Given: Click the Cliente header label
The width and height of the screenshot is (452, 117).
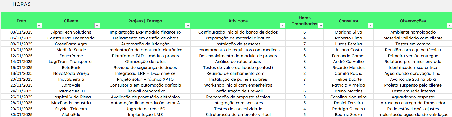Looking at the screenshot, I should tap(71, 21).
